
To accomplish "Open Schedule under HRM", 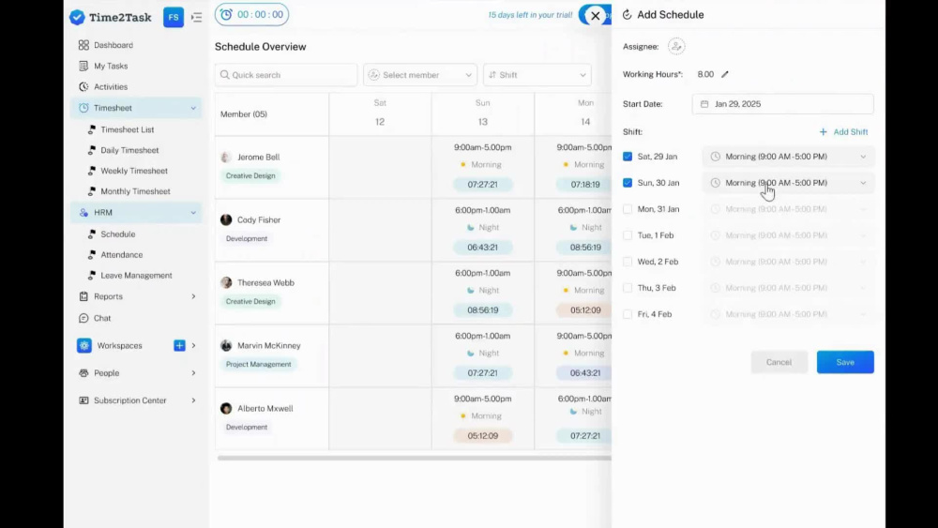I will pos(118,234).
